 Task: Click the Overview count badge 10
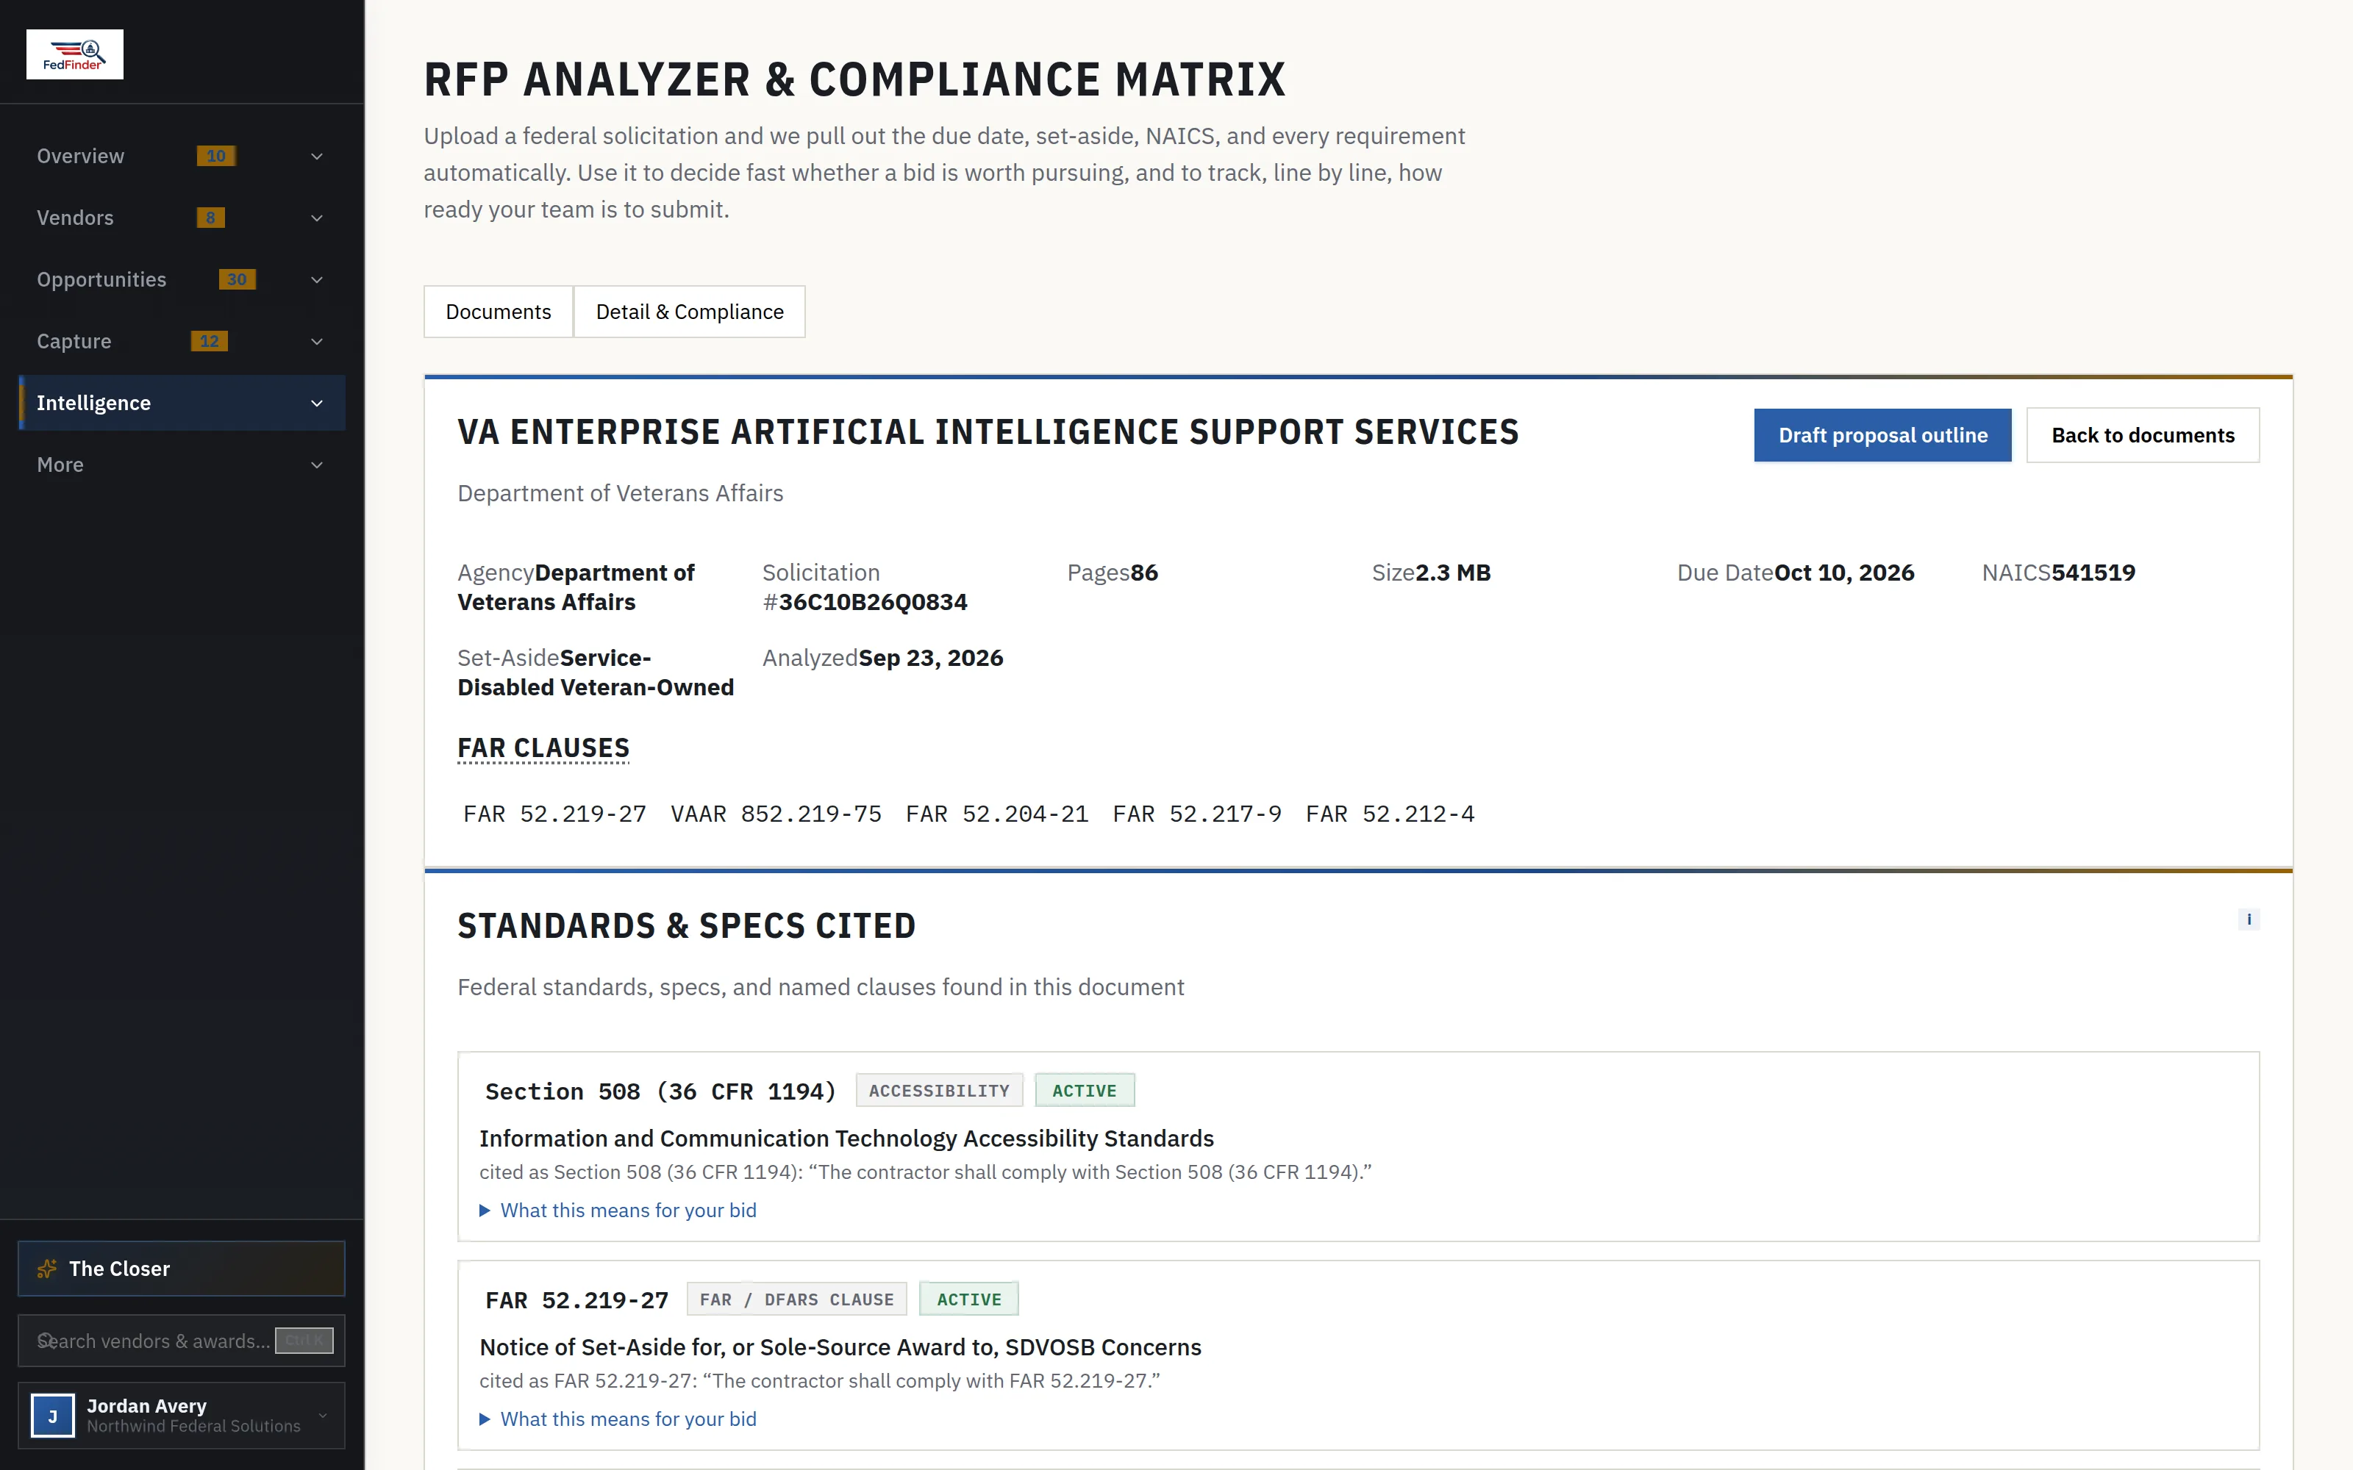click(x=216, y=156)
